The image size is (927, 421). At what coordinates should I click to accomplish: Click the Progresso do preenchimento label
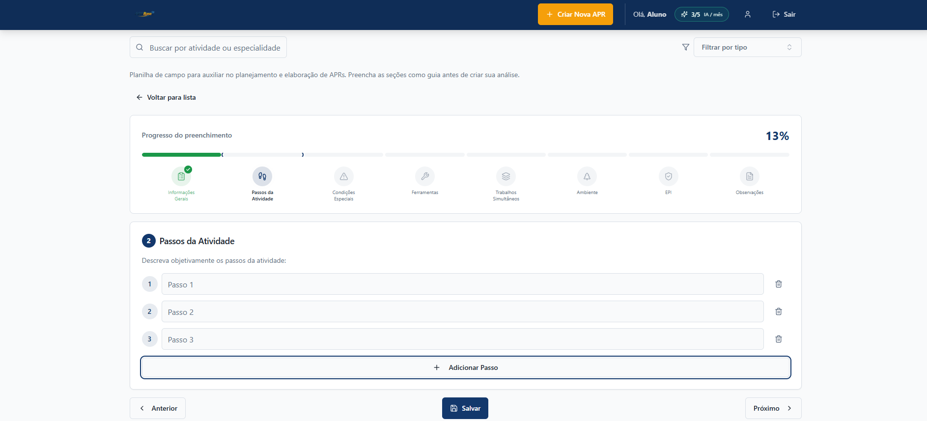click(x=187, y=135)
